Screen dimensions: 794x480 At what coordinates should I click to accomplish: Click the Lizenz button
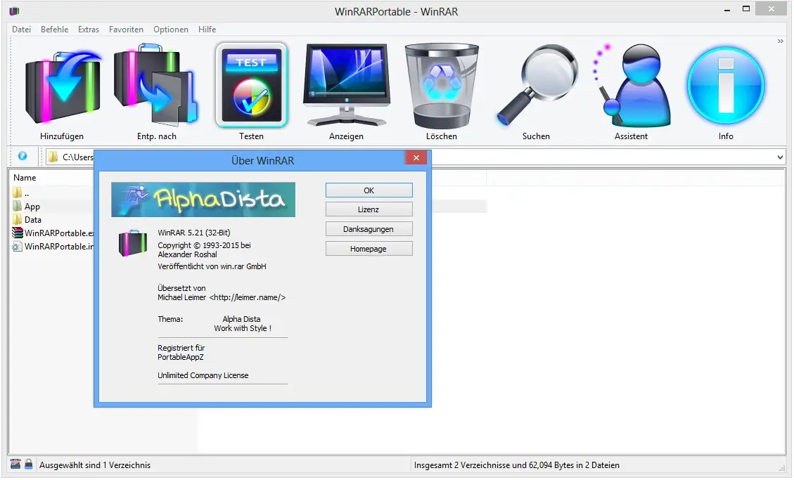pos(369,209)
